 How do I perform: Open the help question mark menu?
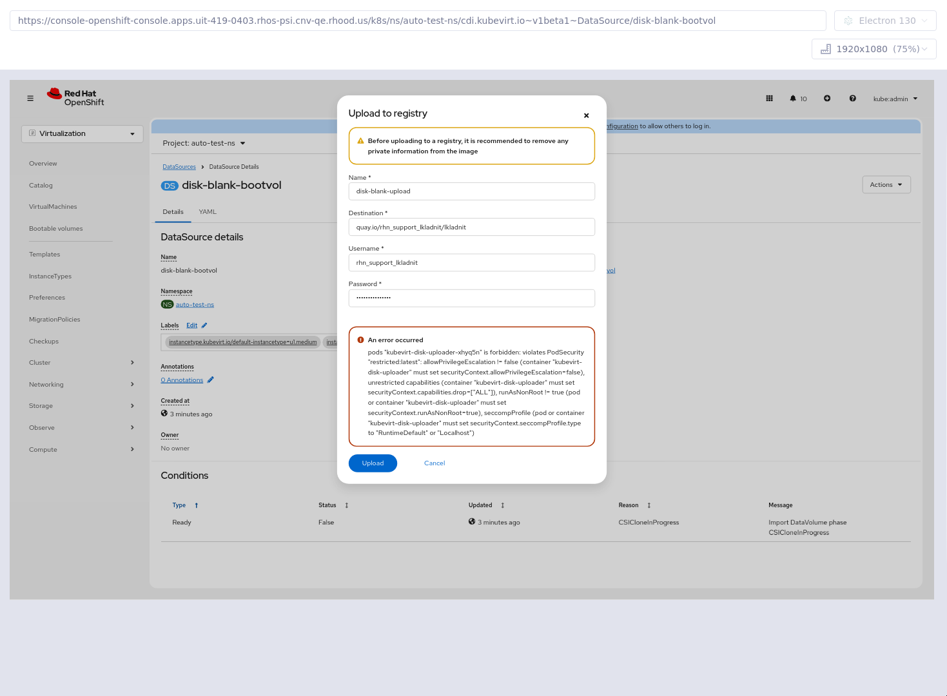[853, 99]
